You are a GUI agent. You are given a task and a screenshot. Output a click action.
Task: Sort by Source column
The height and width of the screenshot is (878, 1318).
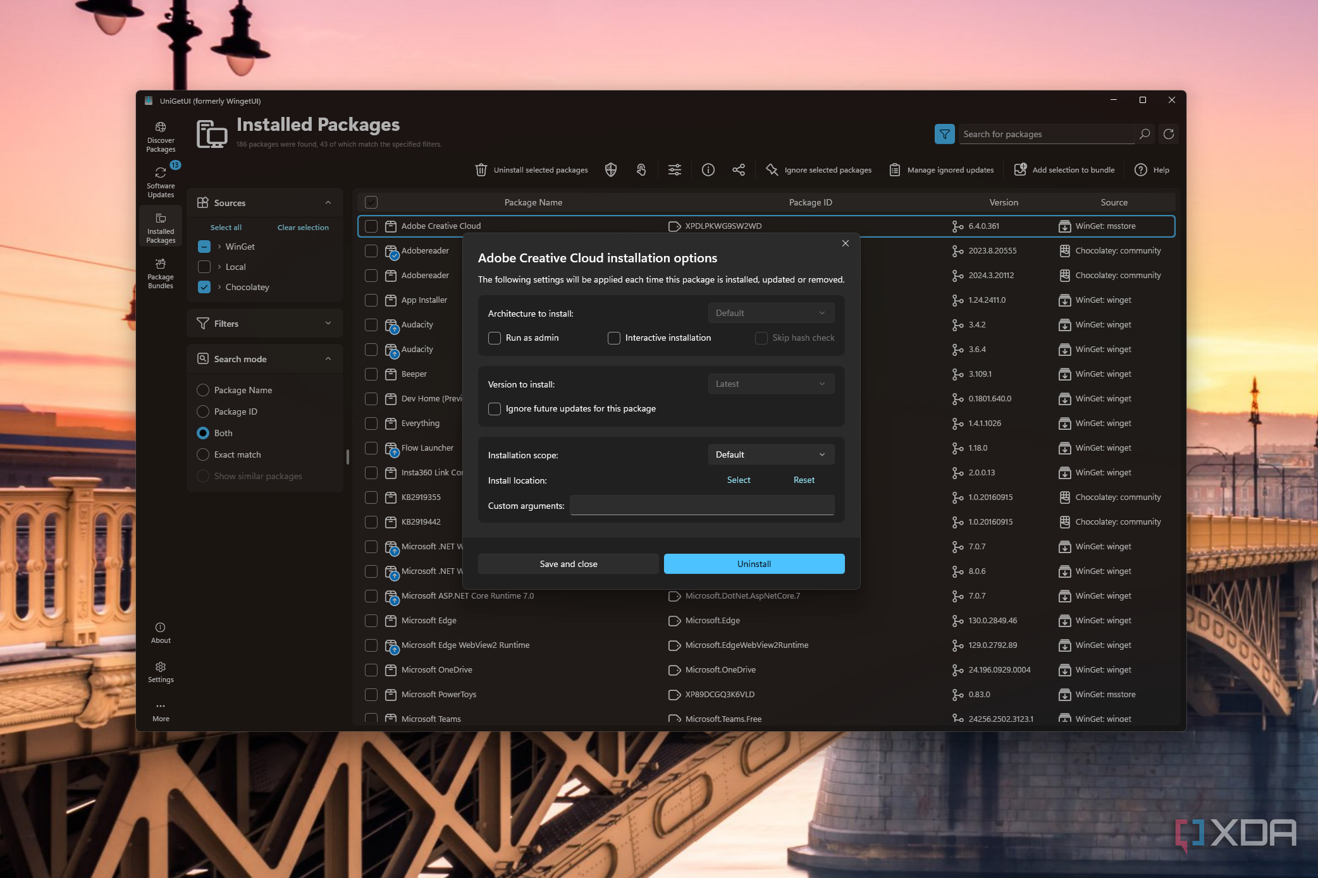[1114, 202]
